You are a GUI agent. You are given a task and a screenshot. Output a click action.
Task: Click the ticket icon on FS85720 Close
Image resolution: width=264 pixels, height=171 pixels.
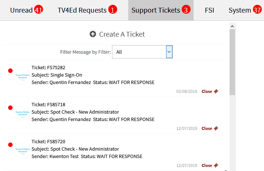216,165
